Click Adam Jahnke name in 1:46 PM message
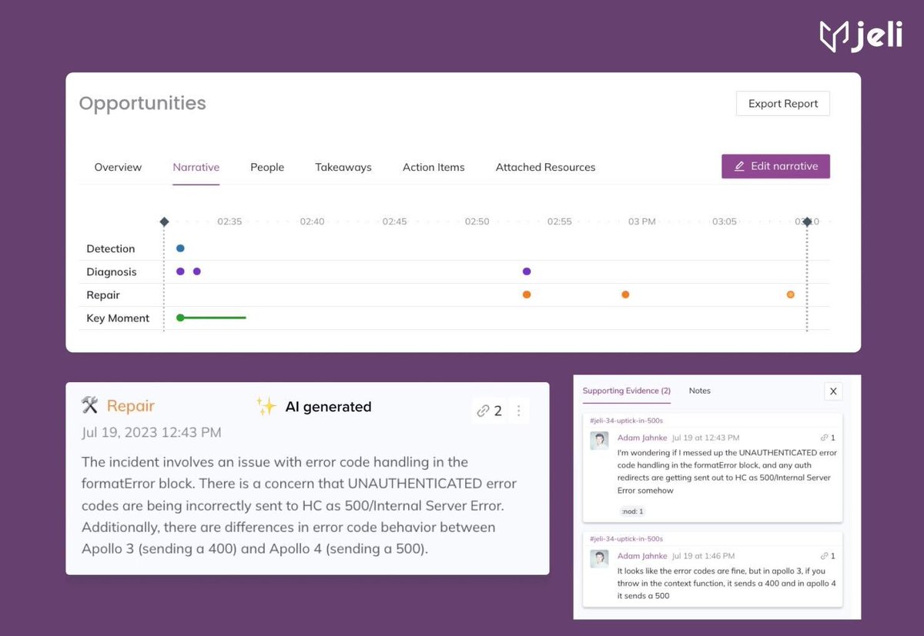The height and width of the screenshot is (636, 924). click(x=642, y=556)
